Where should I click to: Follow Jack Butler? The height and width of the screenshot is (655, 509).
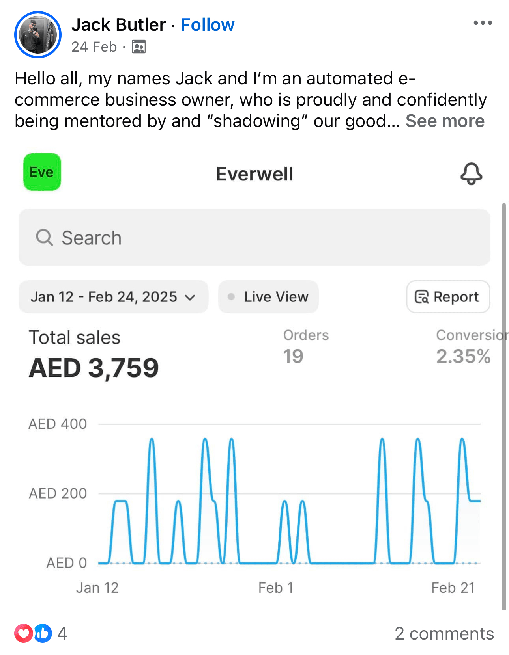click(208, 25)
